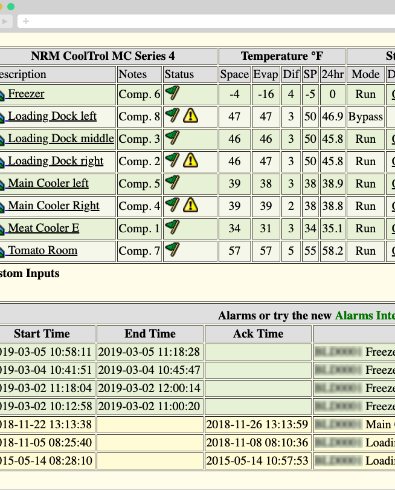
Task: Click green flag status for Loading Dock right
Action: (x=172, y=160)
